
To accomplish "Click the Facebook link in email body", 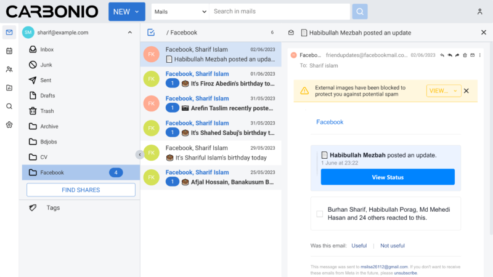I will [x=330, y=122].
